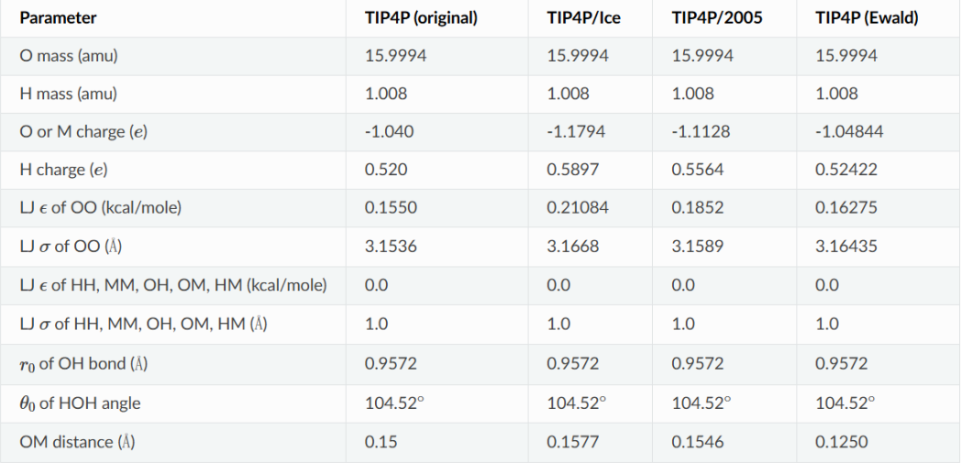This screenshot has height=463, width=961.
Task: Click the 0.21084 LJ epsilon value
Action: (578, 207)
